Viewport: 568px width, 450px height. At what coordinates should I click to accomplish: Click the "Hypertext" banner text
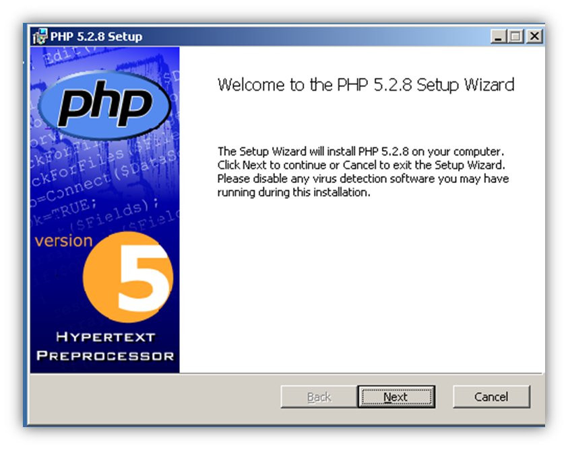point(106,337)
